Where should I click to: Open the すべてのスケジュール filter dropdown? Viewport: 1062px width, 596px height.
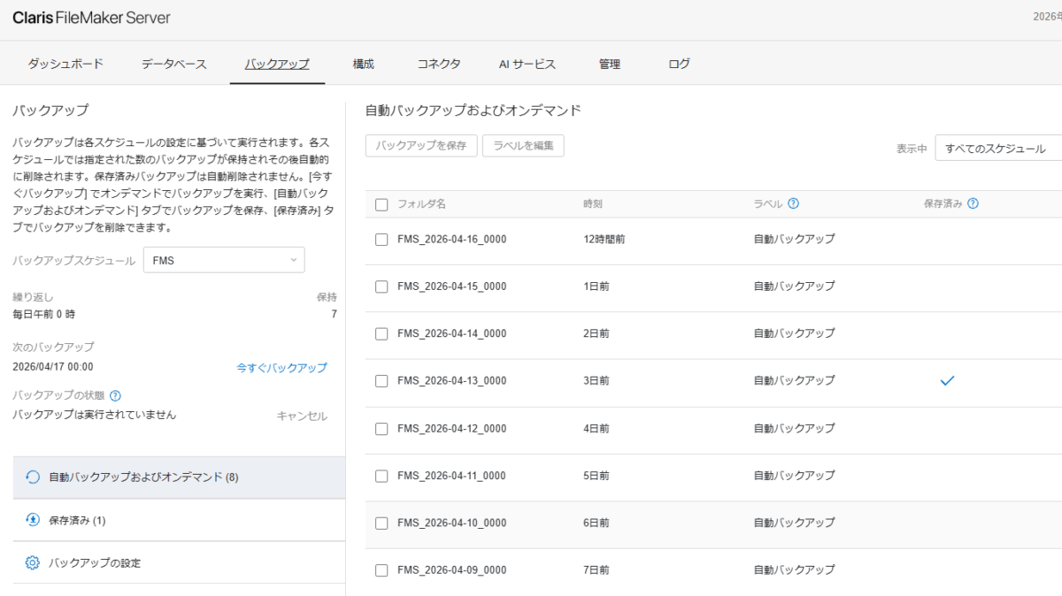pyautogui.click(x=999, y=149)
